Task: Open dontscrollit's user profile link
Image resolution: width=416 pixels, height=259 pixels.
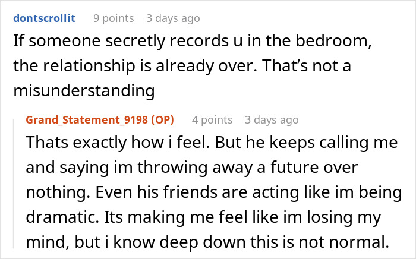Action: 45,18
